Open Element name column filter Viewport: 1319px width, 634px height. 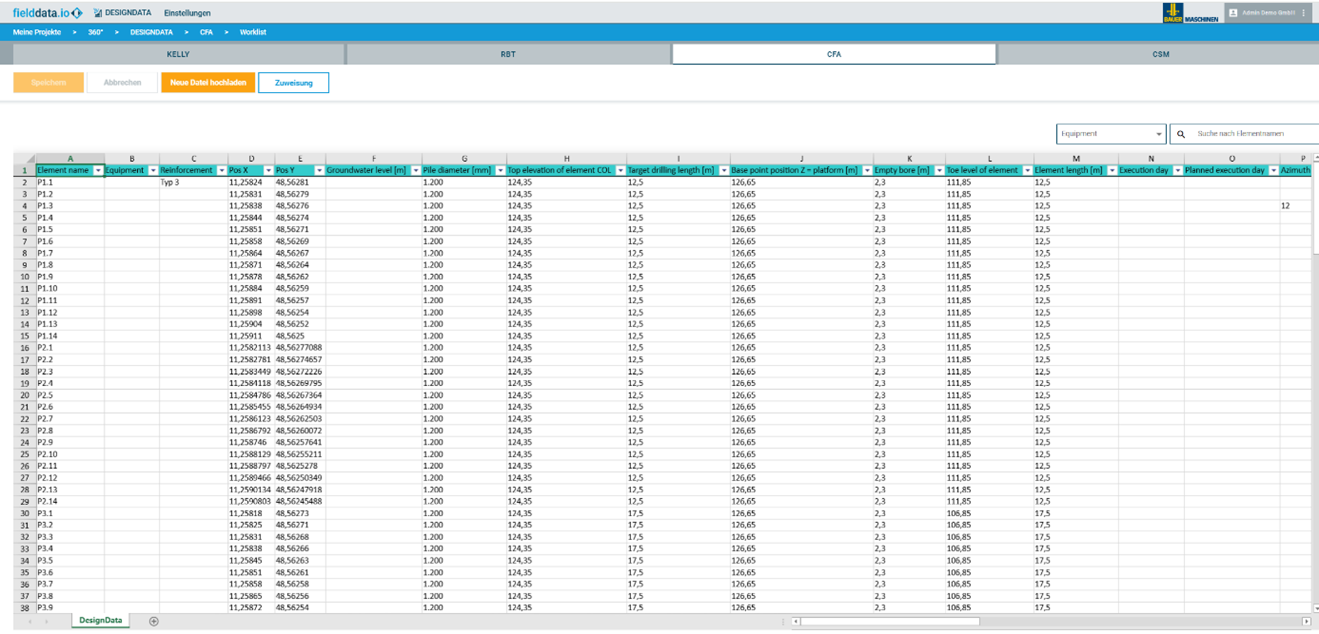[x=98, y=171]
